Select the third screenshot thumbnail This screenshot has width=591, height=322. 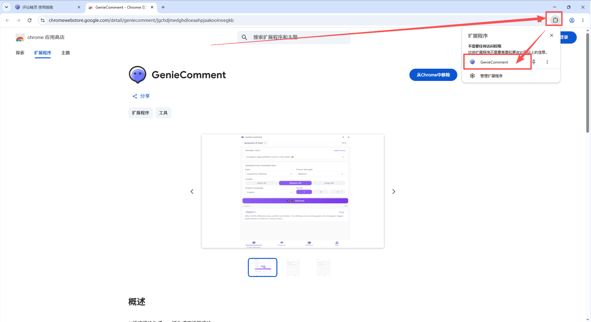(324, 267)
